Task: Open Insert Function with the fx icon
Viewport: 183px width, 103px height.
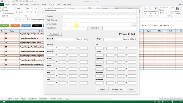Action: coord(27,19)
